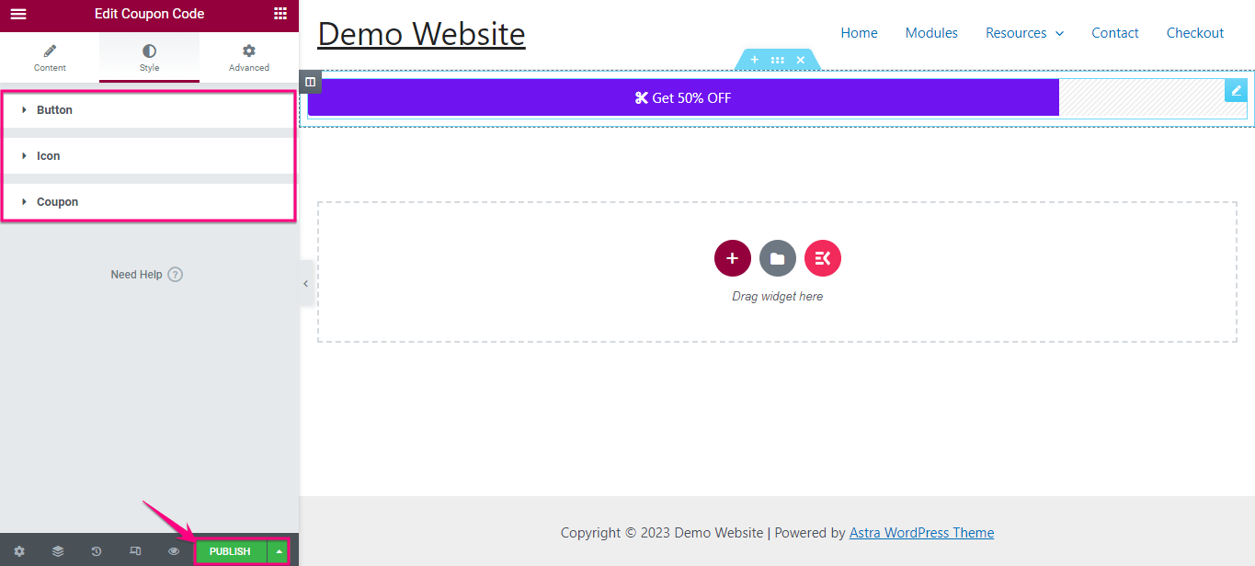Expand the Button style section
Screen dimensions: 1255x566
[53, 109]
